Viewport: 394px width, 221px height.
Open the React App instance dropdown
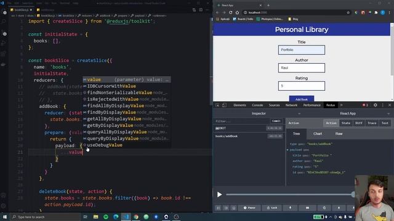(x=348, y=114)
